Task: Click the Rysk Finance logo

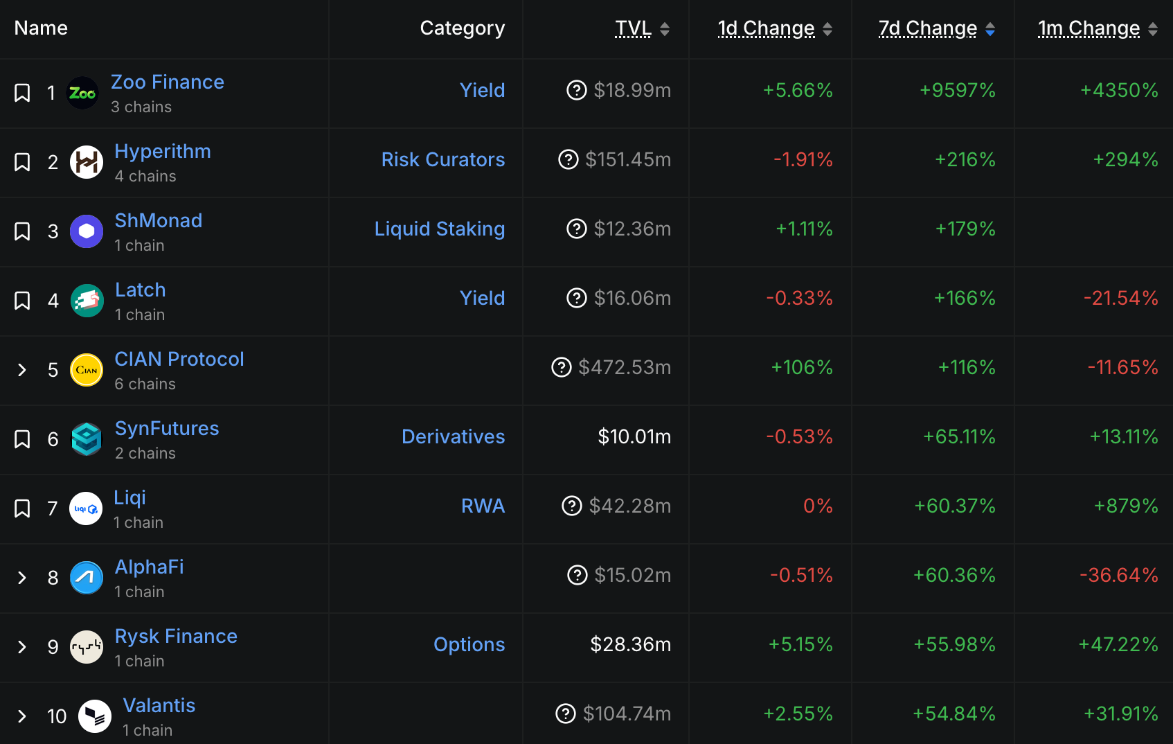Action: pyautogui.click(x=87, y=647)
